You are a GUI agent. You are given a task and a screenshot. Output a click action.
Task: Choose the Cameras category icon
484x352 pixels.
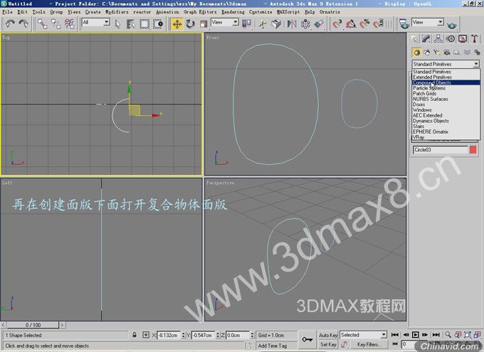pos(446,53)
